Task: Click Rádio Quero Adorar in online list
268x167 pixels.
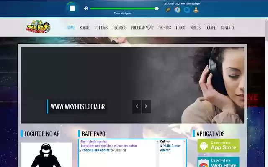Action: point(170,148)
